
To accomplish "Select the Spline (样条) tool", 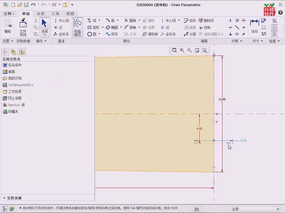I will coord(112,34).
